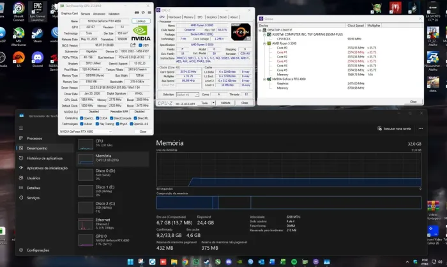Click Task Manager more options ellipsis
This screenshot has width=447, height=267.
421,128
